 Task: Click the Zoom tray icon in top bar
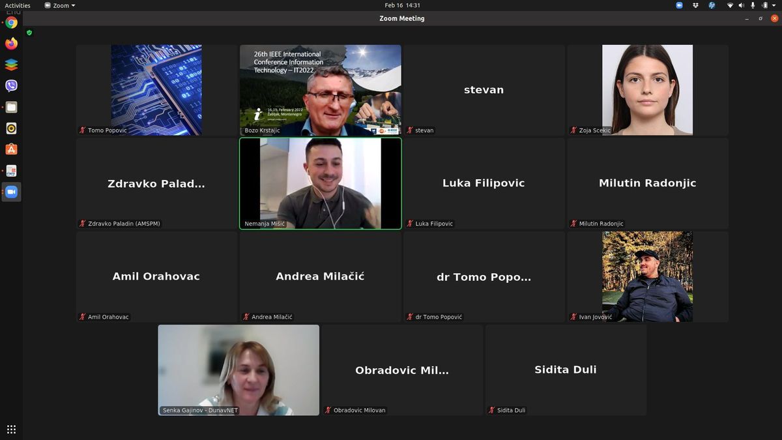tap(680, 5)
